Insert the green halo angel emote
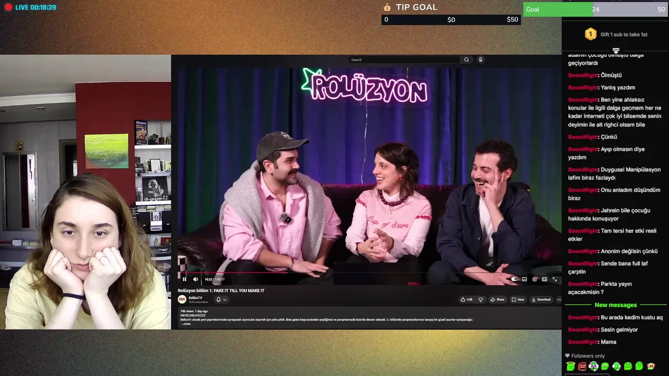The image size is (669, 376). pos(571,366)
